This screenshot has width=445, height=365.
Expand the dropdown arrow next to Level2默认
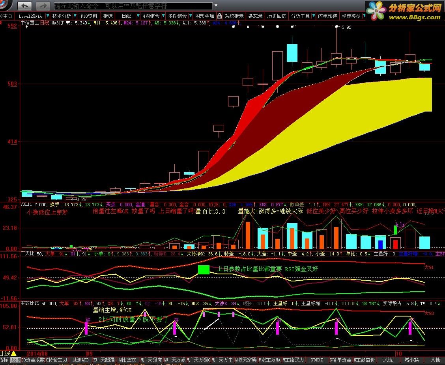[48, 16]
